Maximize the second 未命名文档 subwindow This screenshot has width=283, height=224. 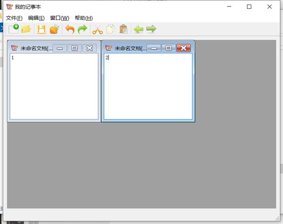pos(169,48)
